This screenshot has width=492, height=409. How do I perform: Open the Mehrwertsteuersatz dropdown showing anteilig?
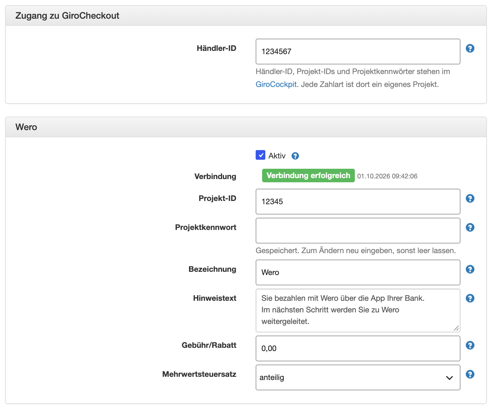click(358, 377)
